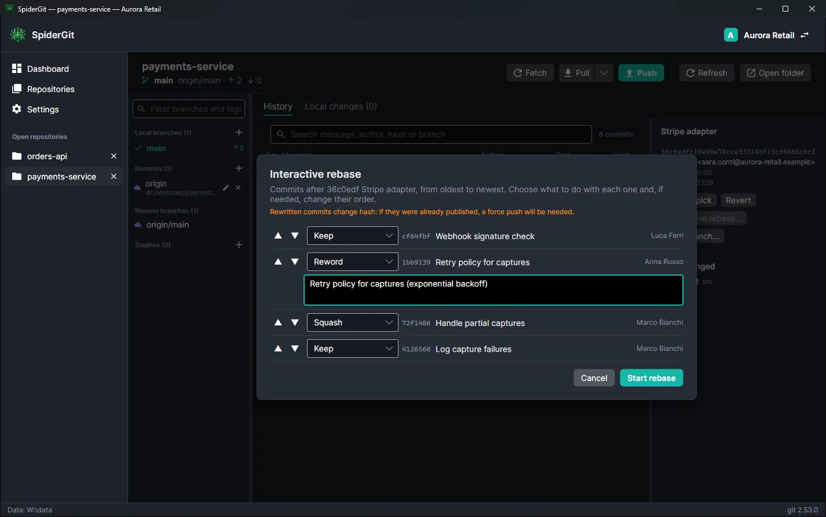Open Keep dropdown for Log capture failures
Viewport: 826px width, 517px height.
click(352, 349)
